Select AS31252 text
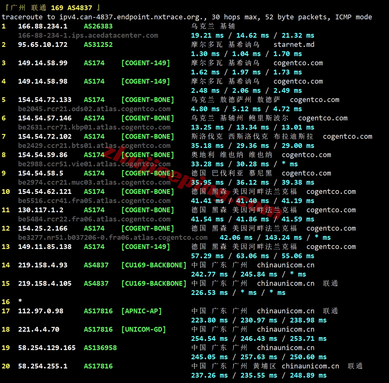 point(98,45)
